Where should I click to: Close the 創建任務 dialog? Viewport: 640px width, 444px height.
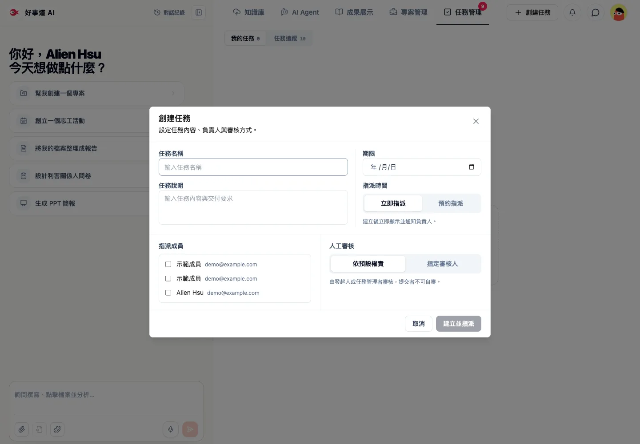pos(476,121)
